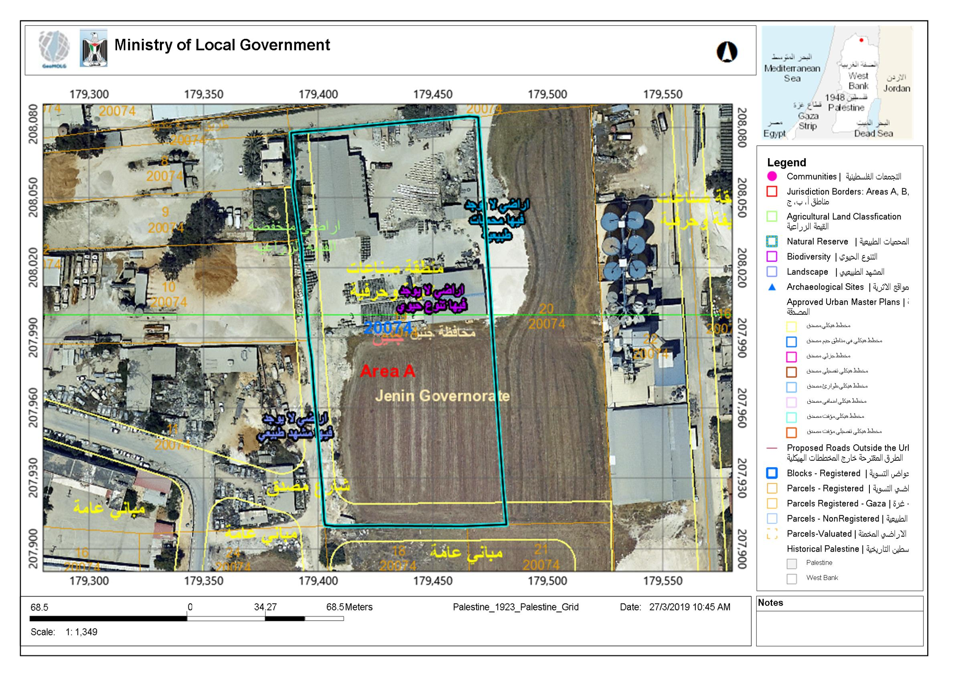Click the Mediterranean Sea inset label
Viewport: 968px width, 681px height.
point(792,73)
